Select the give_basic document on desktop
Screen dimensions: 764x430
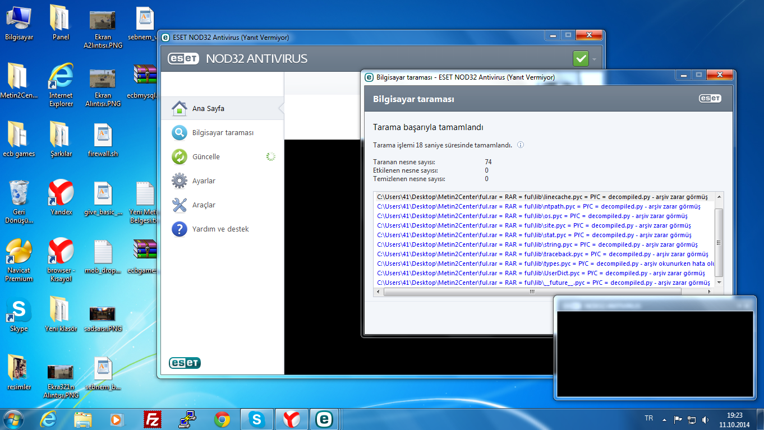point(103,198)
